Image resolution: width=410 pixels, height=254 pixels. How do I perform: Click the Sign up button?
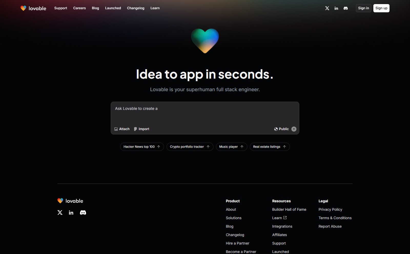tap(381, 8)
